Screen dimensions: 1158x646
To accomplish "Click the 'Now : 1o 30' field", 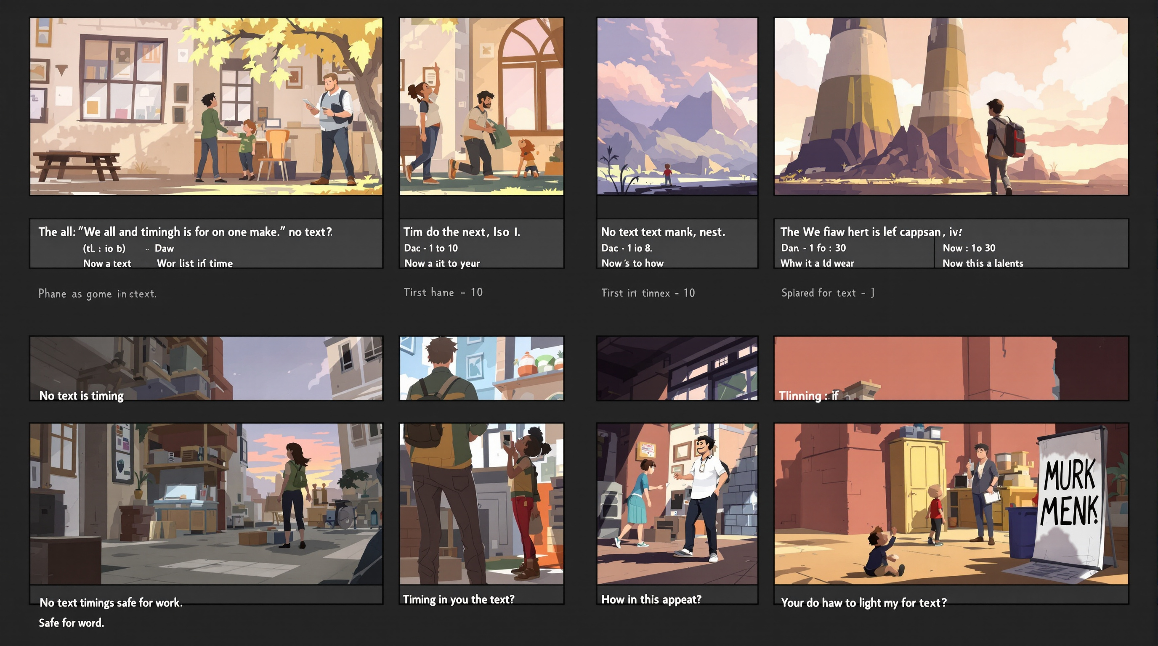I will click(x=969, y=248).
